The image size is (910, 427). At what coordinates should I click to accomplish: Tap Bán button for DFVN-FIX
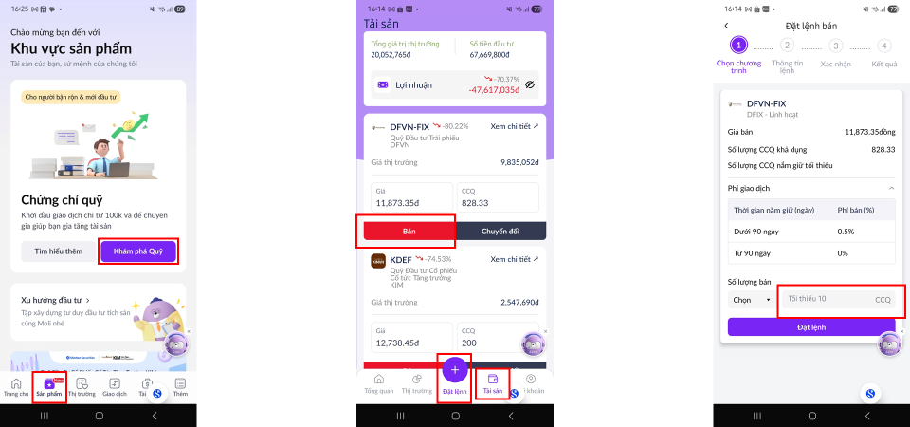click(409, 231)
